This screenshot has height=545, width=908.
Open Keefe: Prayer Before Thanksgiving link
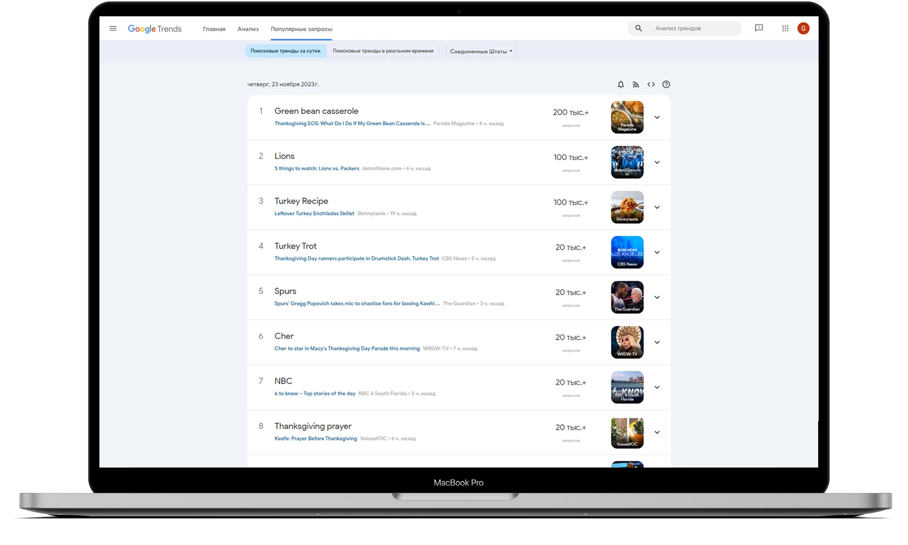coord(315,438)
